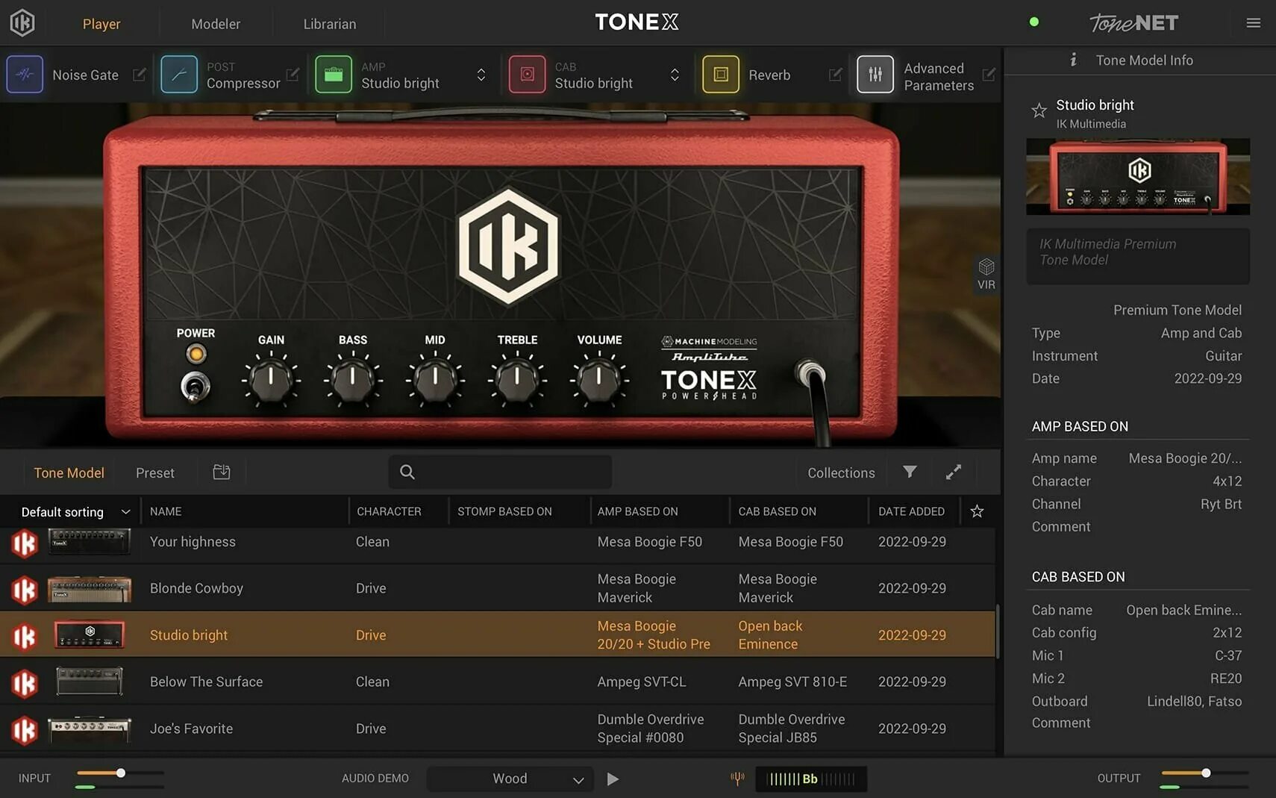Adjust the INPUT level slider
Image resolution: width=1276 pixels, height=798 pixels.
click(x=119, y=773)
